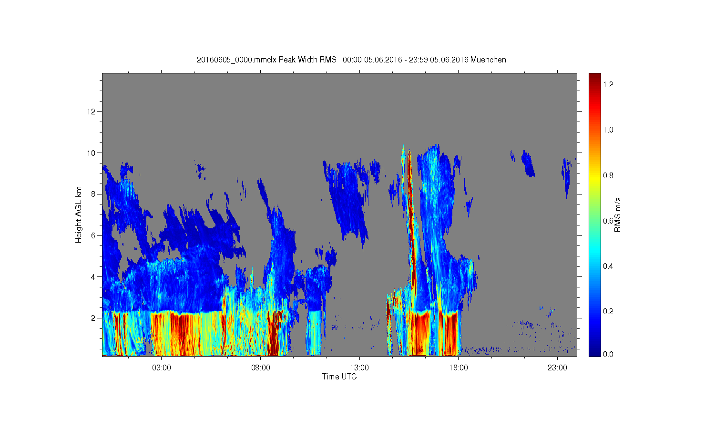Click the 'Height AGL km' axis label
This screenshot has width=715, height=429.
[79, 214]
